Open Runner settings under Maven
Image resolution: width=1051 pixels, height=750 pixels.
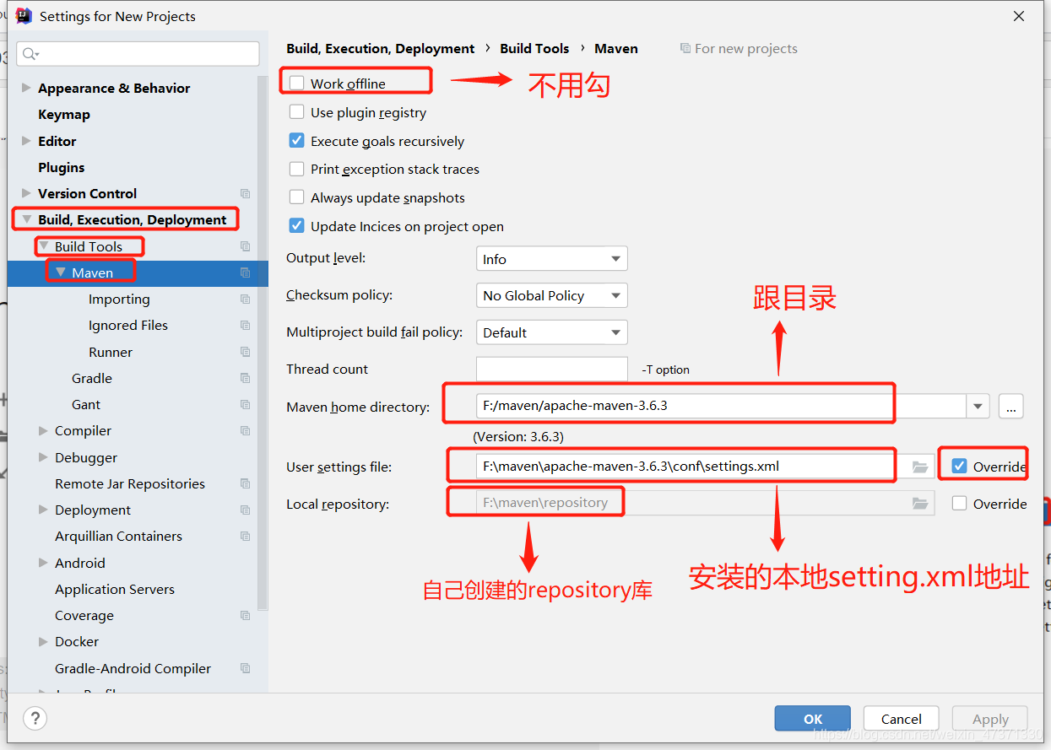tap(111, 352)
